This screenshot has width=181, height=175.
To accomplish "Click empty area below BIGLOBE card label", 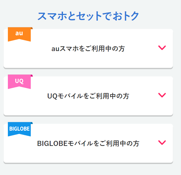I will click(88, 155).
